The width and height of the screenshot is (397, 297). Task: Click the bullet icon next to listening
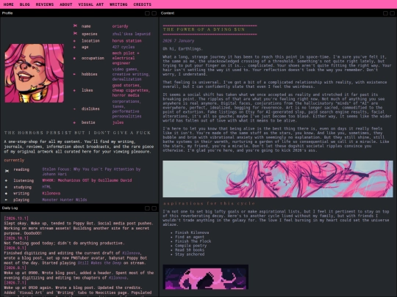coord(6,180)
